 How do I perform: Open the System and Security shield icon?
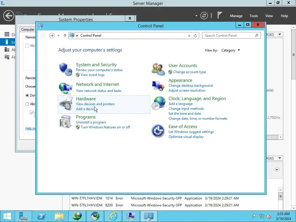[66, 69]
